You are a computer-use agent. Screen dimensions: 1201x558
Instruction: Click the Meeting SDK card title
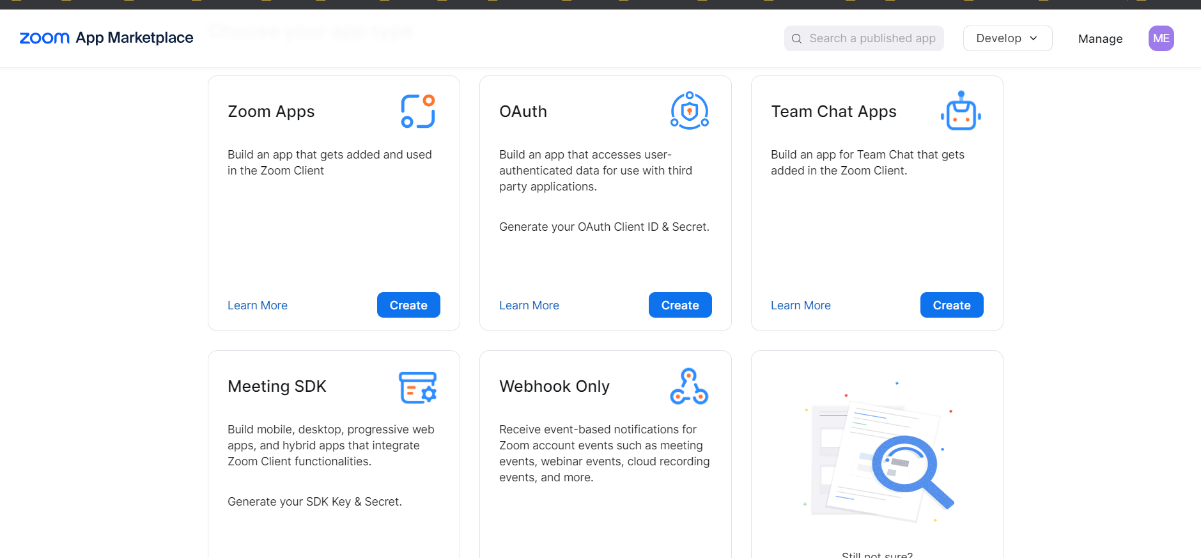coord(277,386)
